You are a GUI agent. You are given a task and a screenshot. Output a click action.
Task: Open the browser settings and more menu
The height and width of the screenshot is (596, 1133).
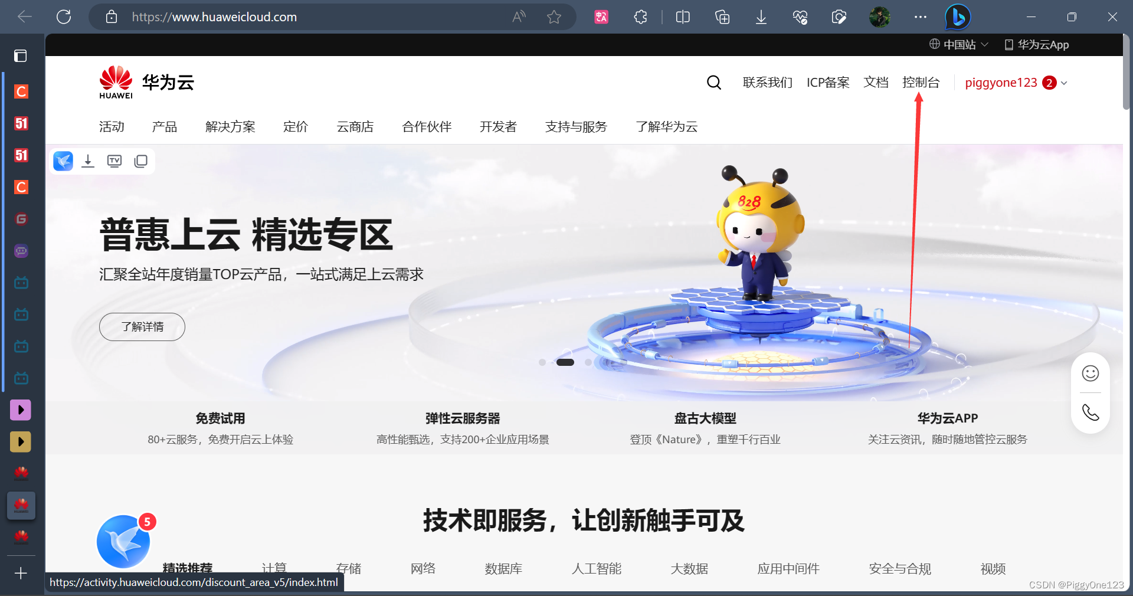[920, 17]
